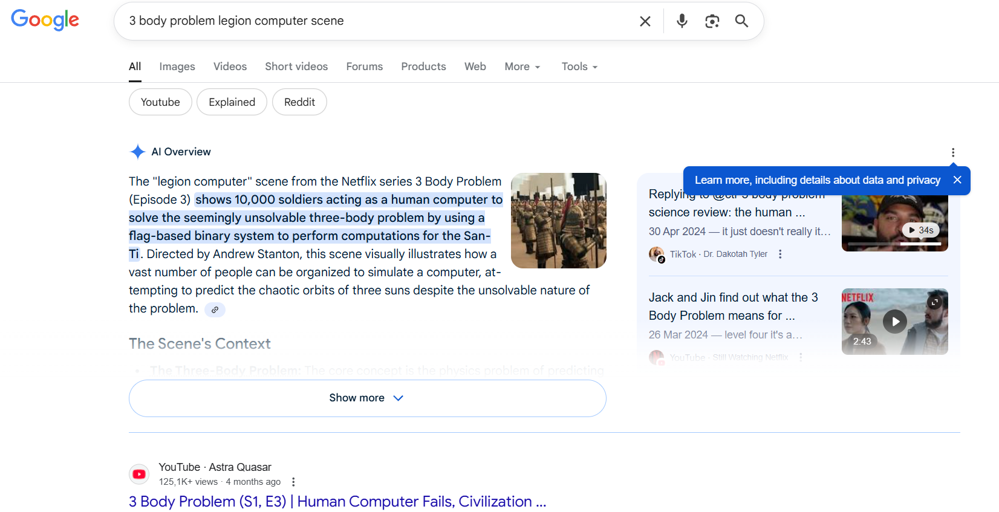Click the AI Overview source link icon

coord(215,309)
